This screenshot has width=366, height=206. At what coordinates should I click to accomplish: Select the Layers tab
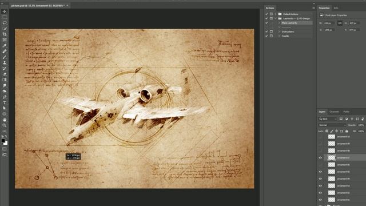click(x=322, y=112)
